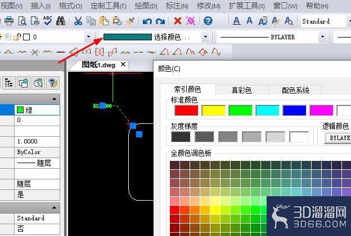351x236 pixels.
Task: Expand the BYLAYER linetype dropdown
Action: pos(322,37)
